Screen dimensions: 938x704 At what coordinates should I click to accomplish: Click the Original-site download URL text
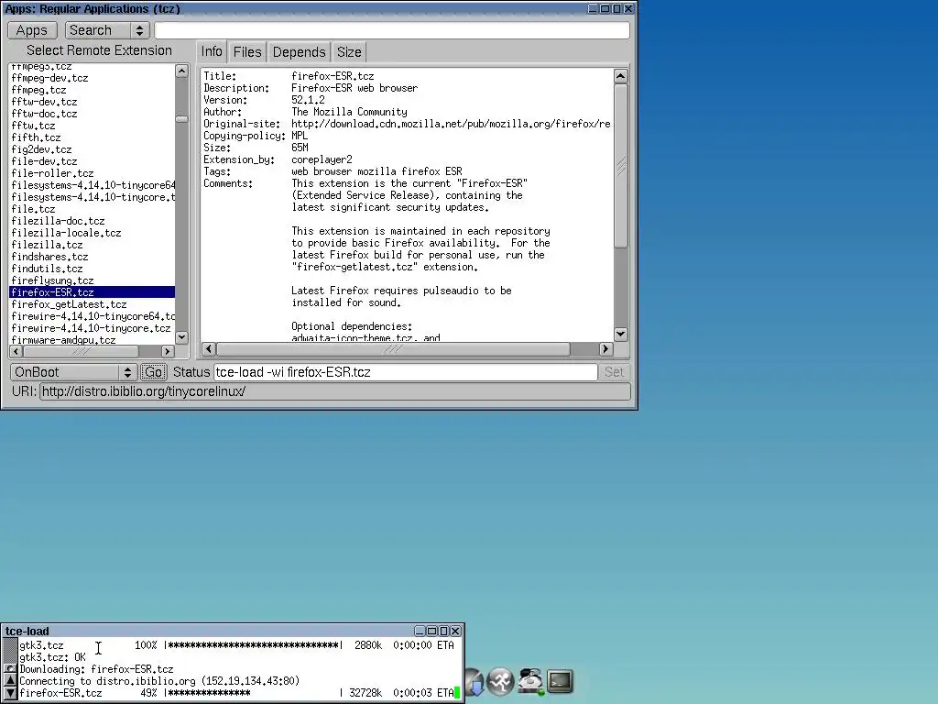click(451, 124)
